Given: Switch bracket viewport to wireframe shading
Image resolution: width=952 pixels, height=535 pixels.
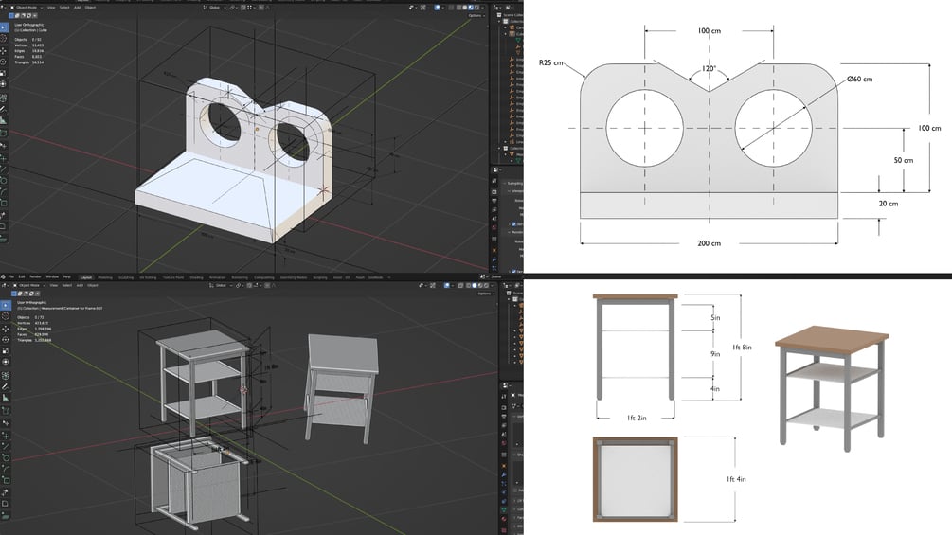Looking at the screenshot, I should [459, 8].
